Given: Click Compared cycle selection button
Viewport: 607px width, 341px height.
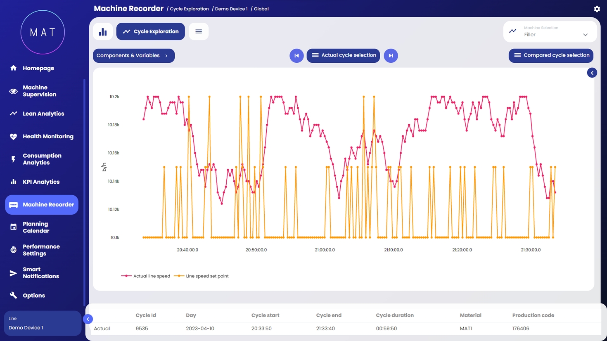Looking at the screenshot, I should point(551,55).
